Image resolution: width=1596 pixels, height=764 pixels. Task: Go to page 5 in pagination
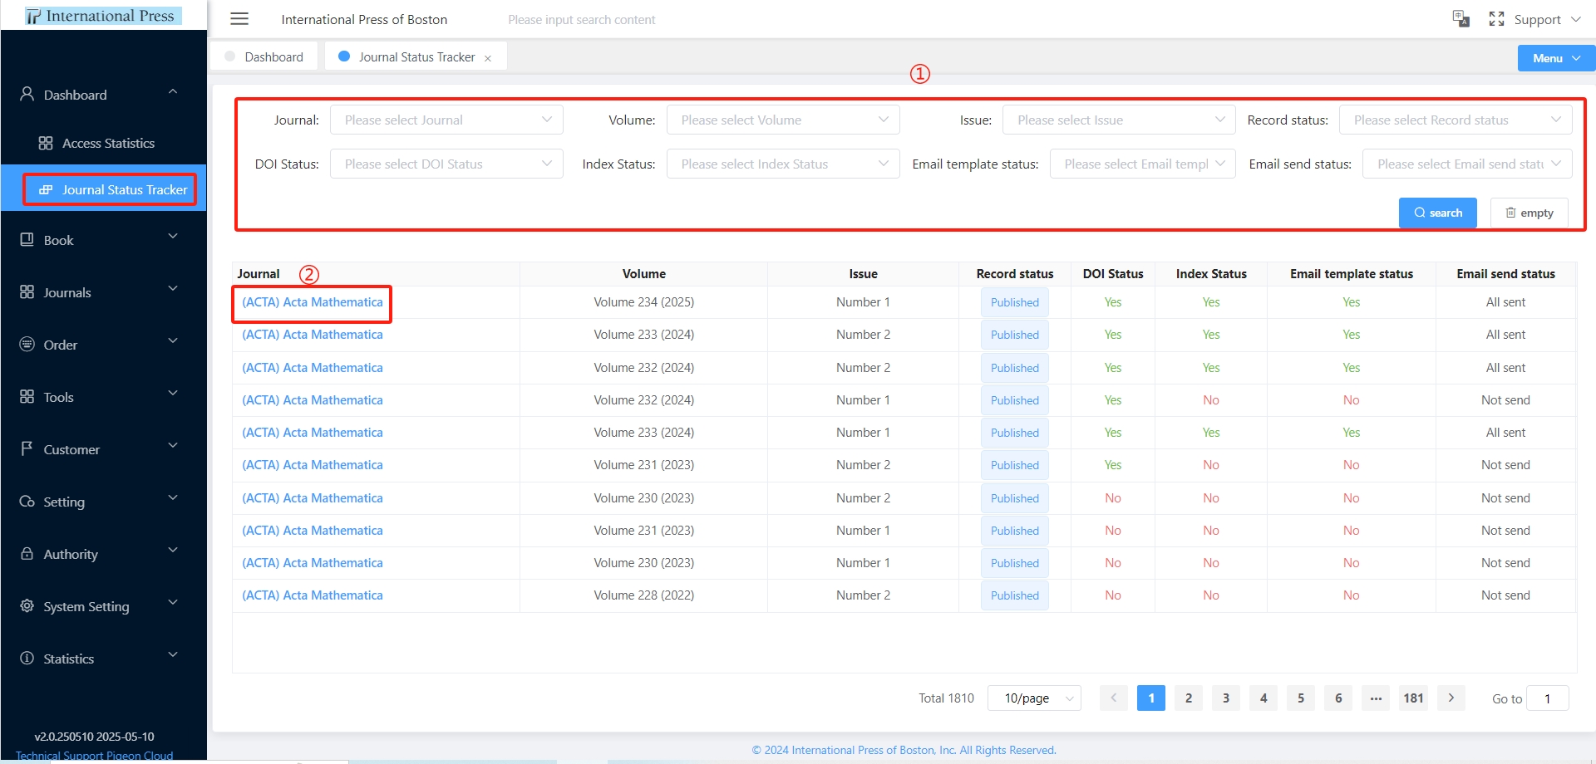[1301, 698]
